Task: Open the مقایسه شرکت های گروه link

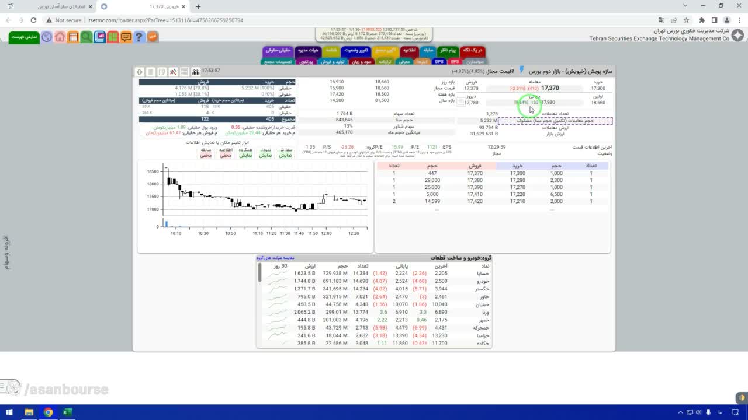Action: (x=275, y=258)
